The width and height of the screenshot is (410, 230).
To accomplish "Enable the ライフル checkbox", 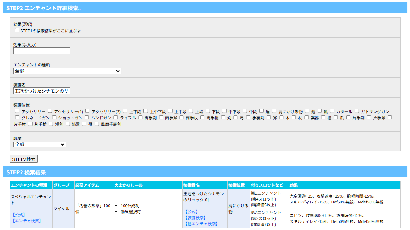I will (116, 118).
